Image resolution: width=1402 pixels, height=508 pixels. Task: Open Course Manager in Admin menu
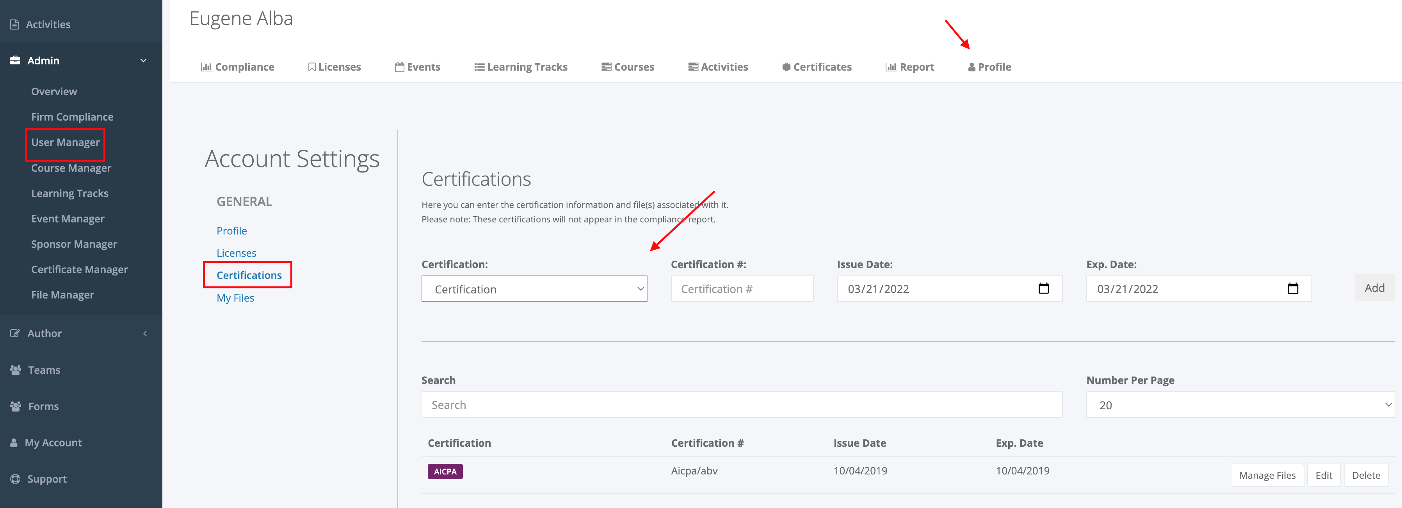click(71, 168)
